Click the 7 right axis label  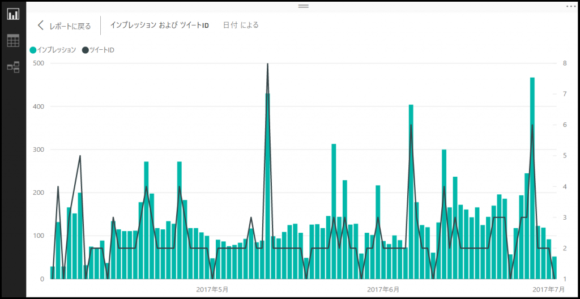coord(565,94)
